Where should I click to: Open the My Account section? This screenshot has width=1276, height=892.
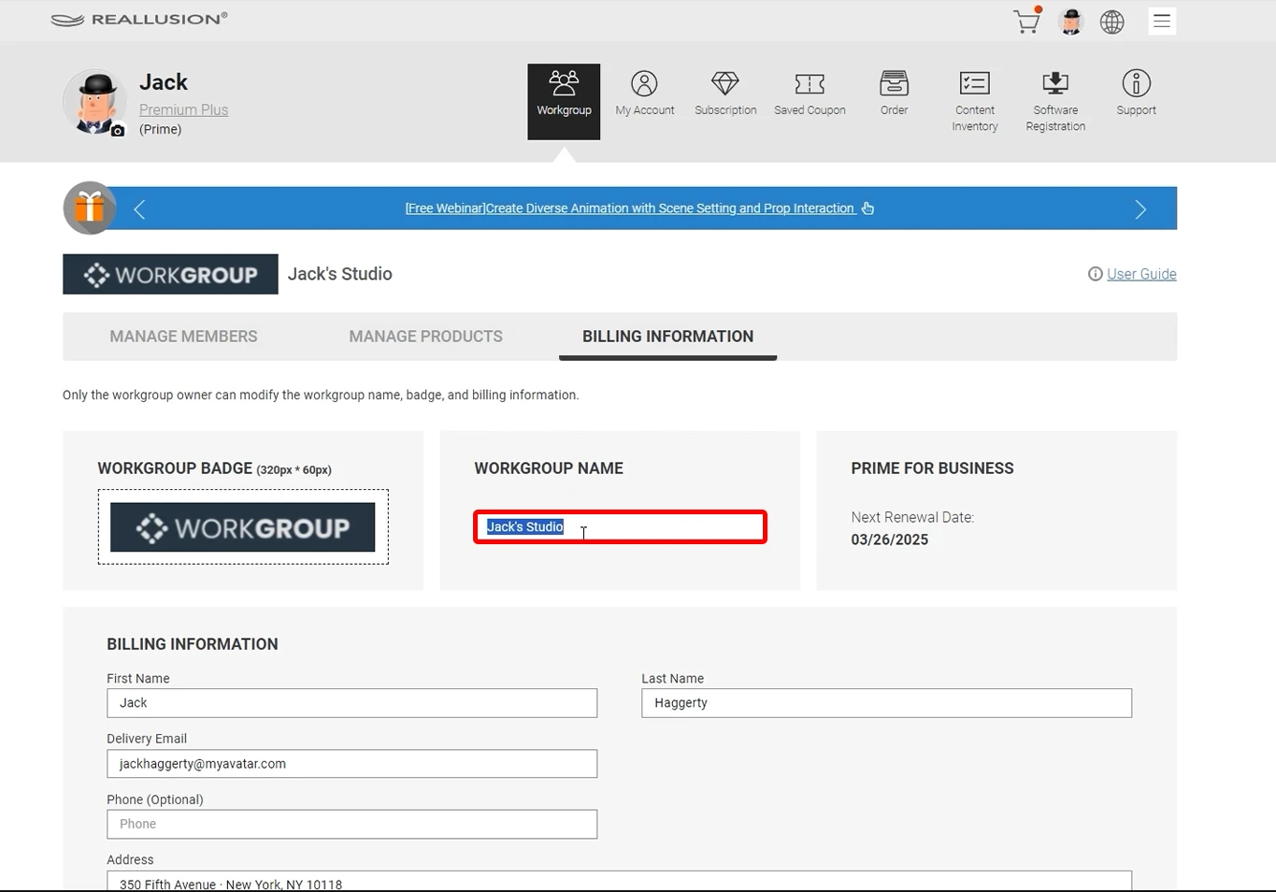tap(644, 94)
